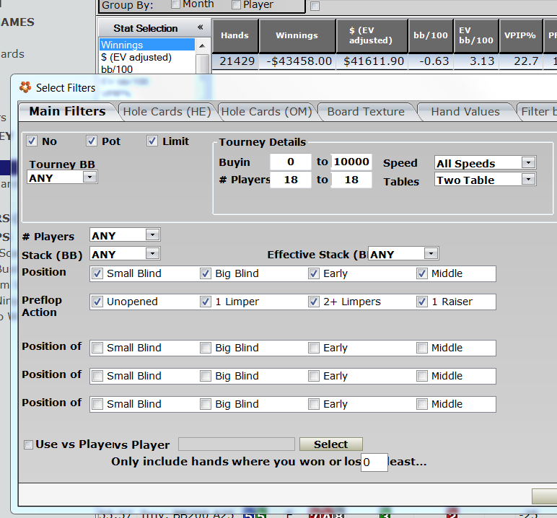
Task: Open the Speed dropdown showing All Speeds
Action: tap(529, 163)
